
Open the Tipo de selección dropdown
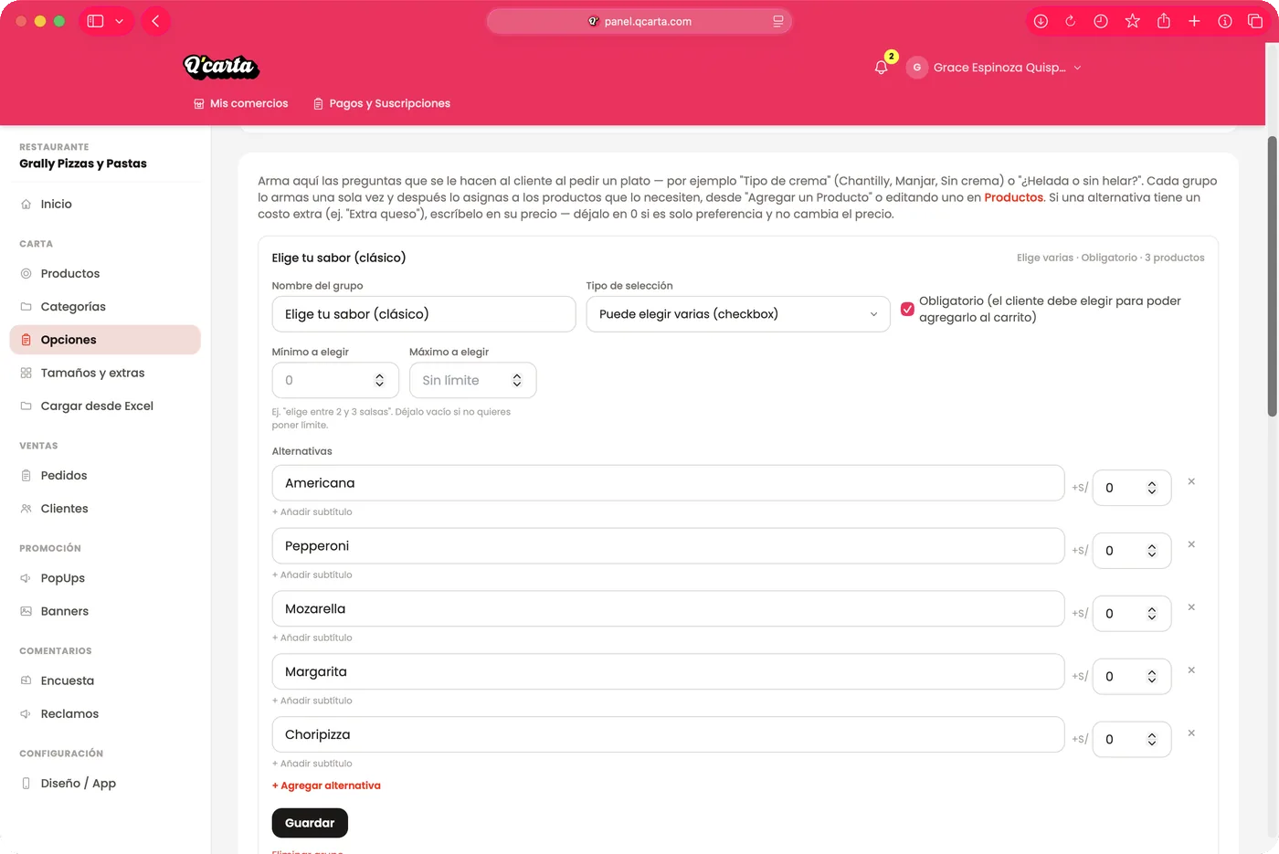(x=738, y=314)
